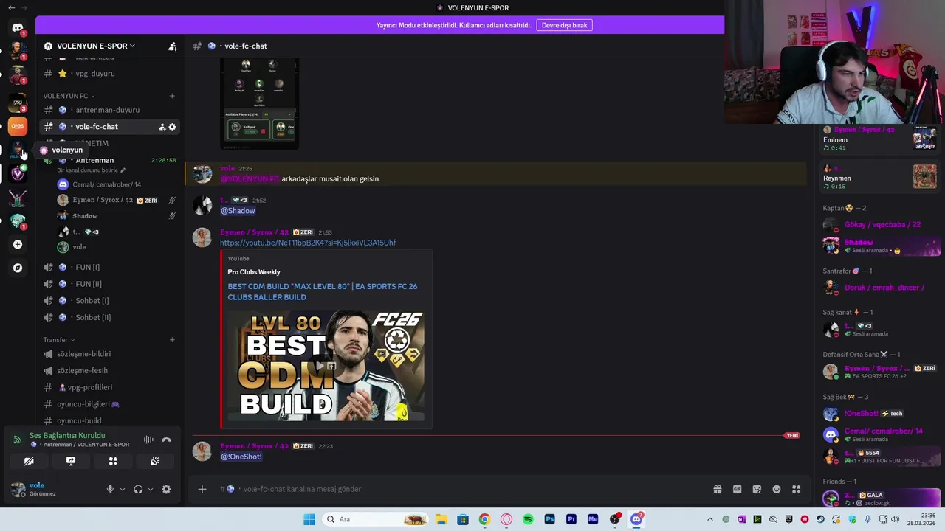Open the OHS orange server icon

18,126
